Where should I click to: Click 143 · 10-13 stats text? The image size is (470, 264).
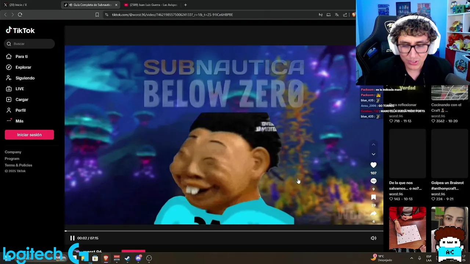(x=401, y=199)
